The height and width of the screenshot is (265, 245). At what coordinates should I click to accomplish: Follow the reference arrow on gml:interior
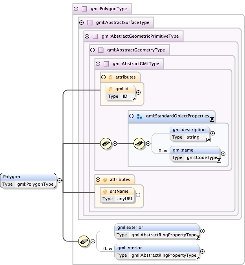198,258
